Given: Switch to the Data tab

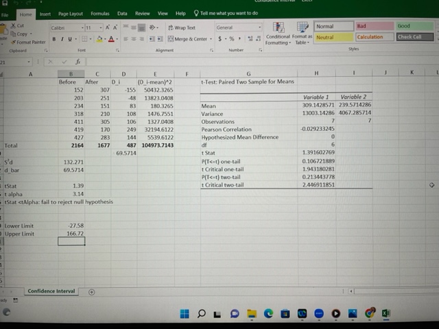Looking at the screenshot, I should 122,14.
